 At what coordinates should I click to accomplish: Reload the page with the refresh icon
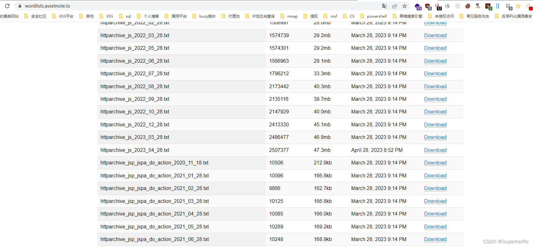pos(7,6)
